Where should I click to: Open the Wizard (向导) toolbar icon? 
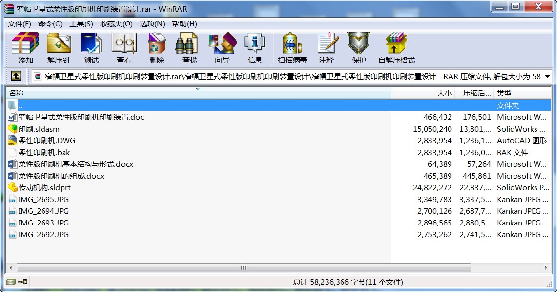point(222,44)
